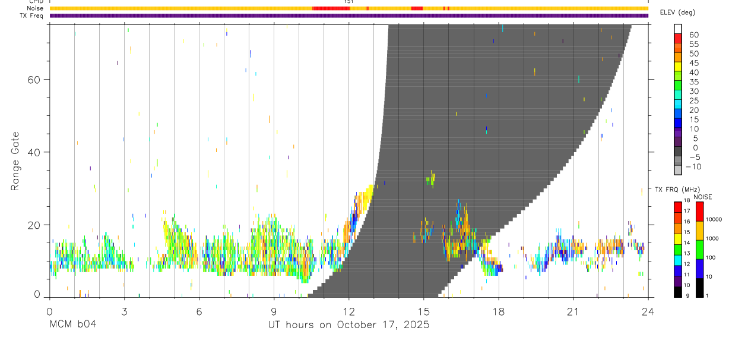Click the x-axis tick label "24"

pos(648,311)
